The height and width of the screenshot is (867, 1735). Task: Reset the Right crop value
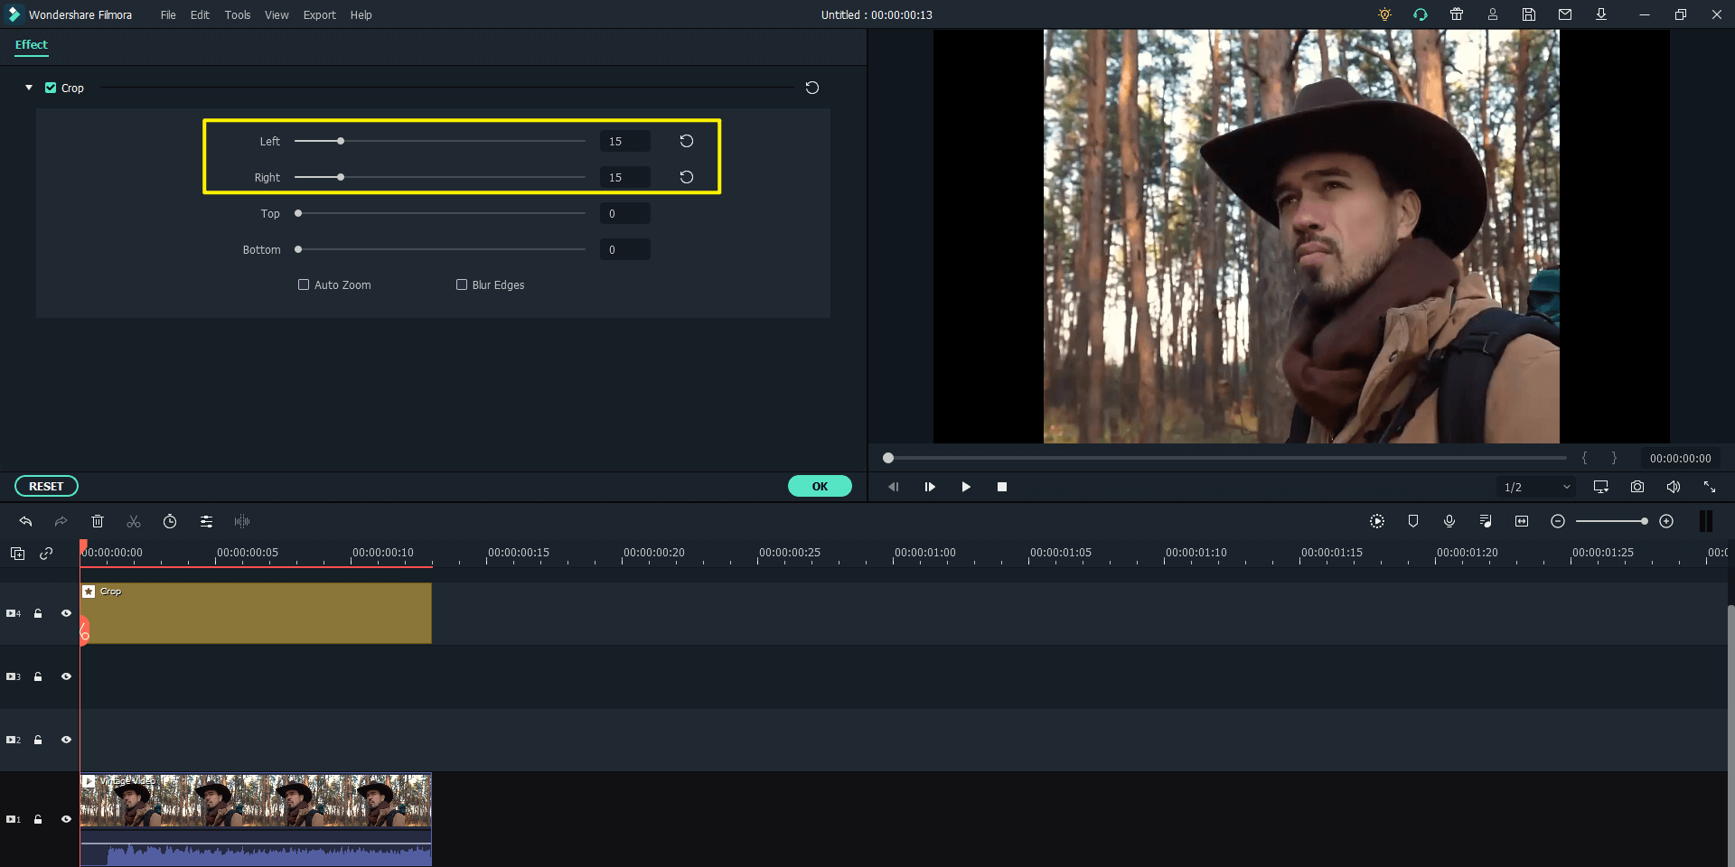[x=687, y=177]
